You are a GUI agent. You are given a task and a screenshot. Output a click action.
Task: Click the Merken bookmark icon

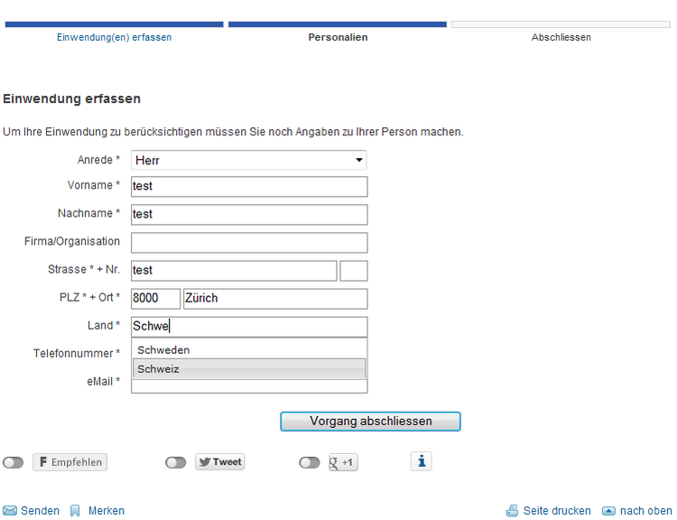click(x=76, y=511)
